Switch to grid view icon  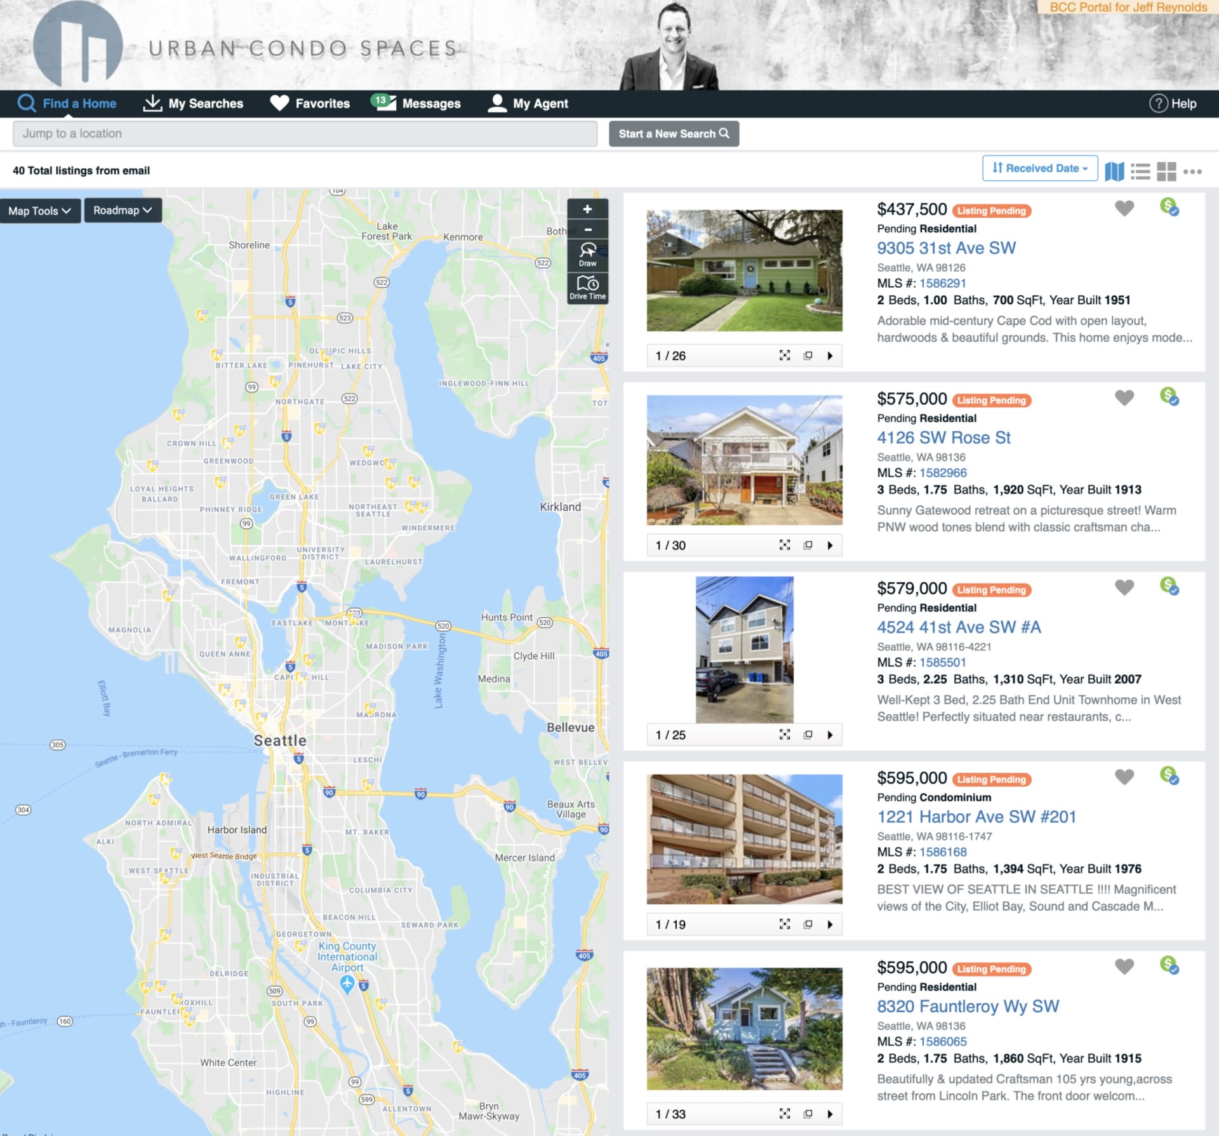(x=1166, y=171)
